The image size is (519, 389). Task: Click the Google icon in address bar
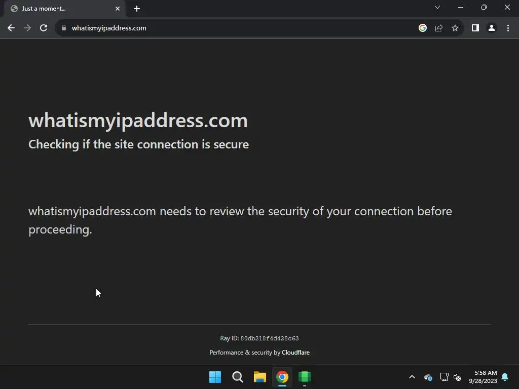point(422,28)
